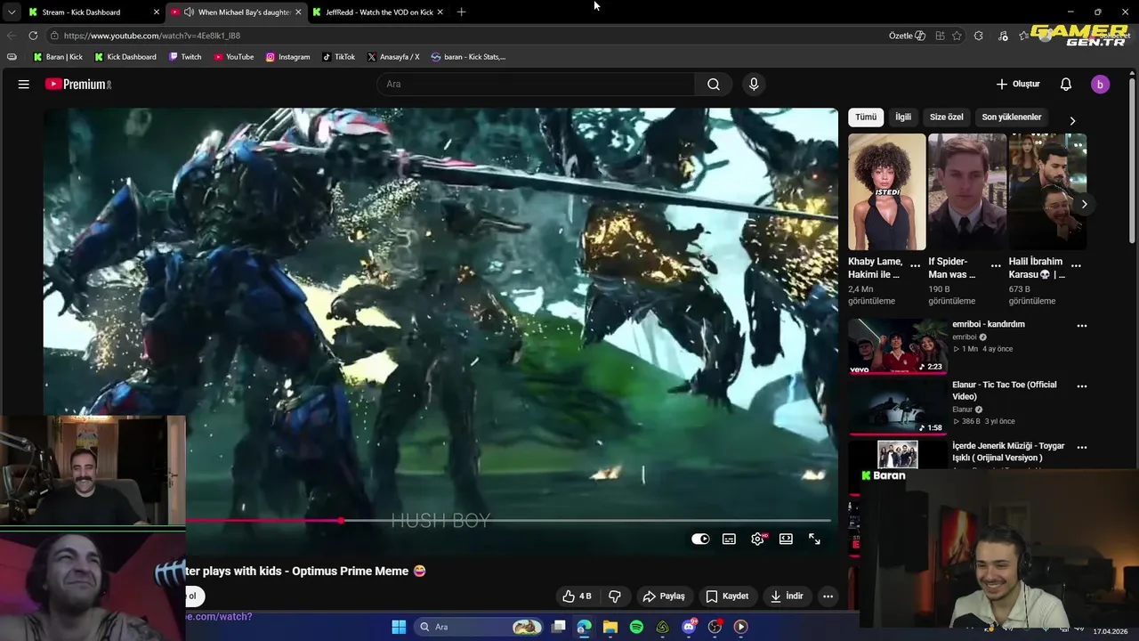Open tab list dropdown in browser
This screenshot has height=641, width=1139.
click(11, 12)
